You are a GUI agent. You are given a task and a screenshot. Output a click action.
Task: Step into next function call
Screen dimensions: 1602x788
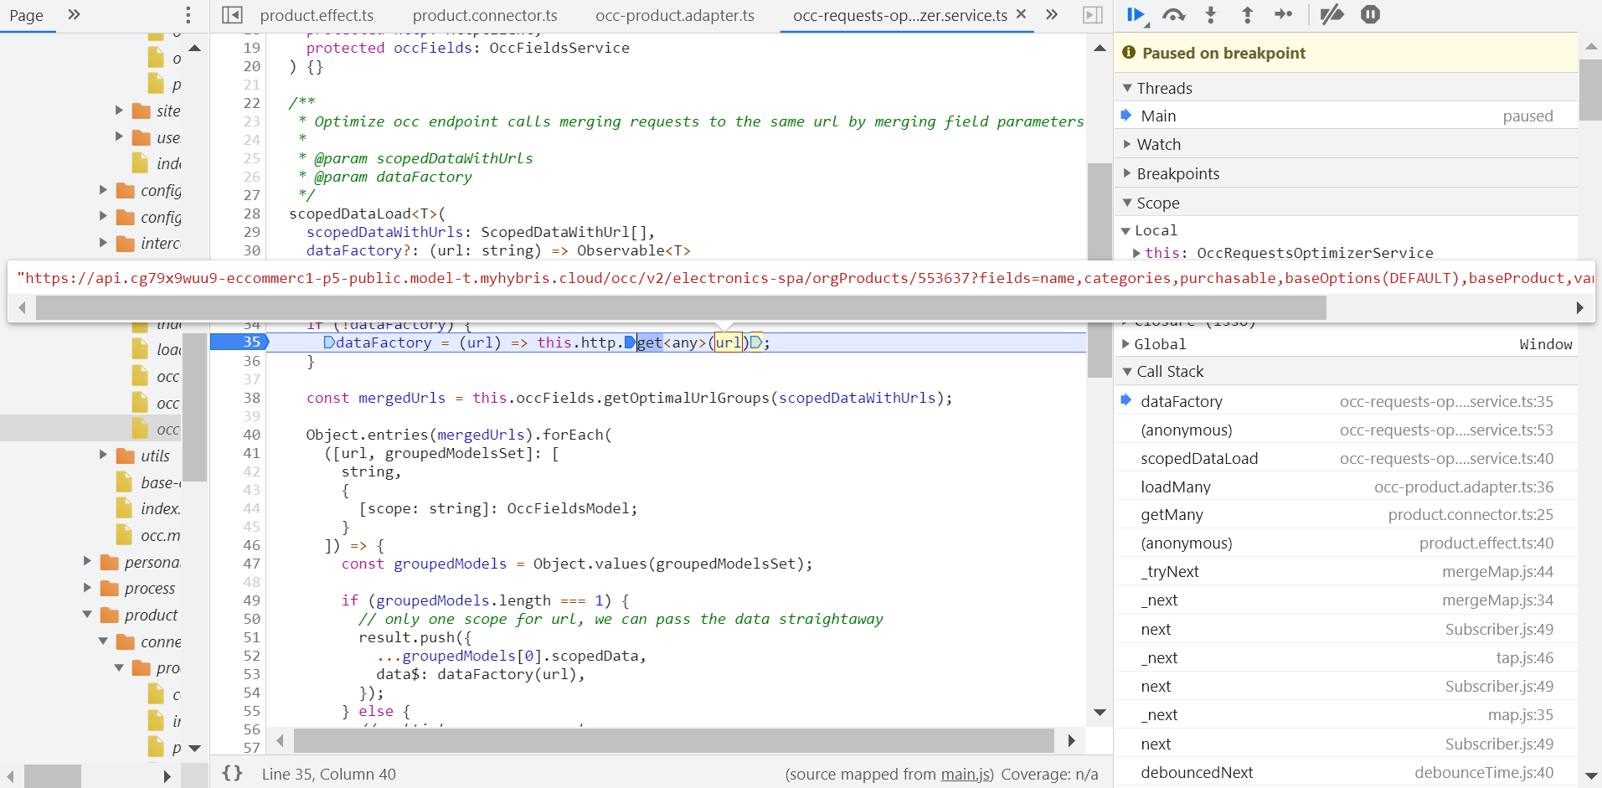(1211, 14)
